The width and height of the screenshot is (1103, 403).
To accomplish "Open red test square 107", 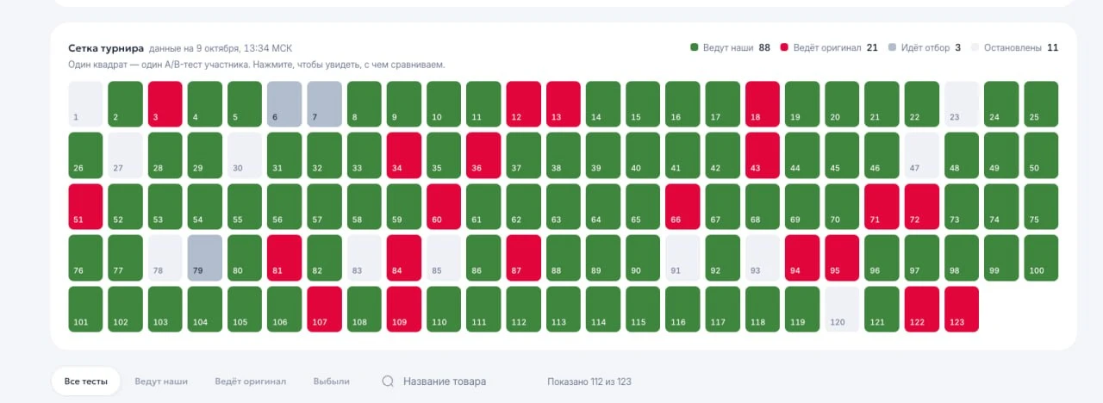I will point(324,309).
